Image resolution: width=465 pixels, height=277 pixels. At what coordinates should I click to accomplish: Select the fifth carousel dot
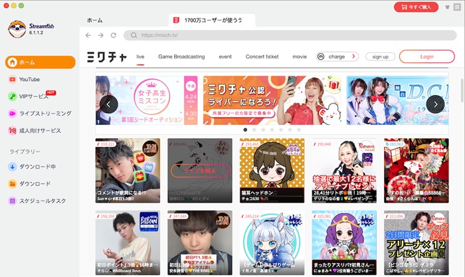[x=281, y=130]
